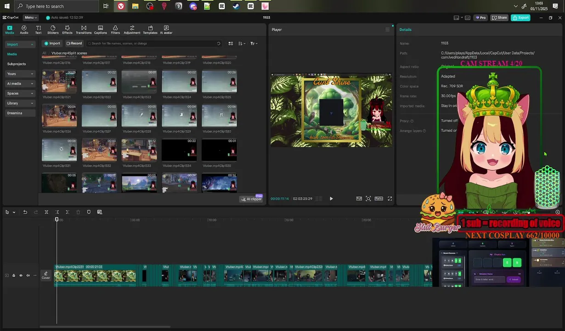Image resolution: width=565 pixels, height=331 pixels.
Task: Open the Templates panel
Action: click(x=150, y=30)
